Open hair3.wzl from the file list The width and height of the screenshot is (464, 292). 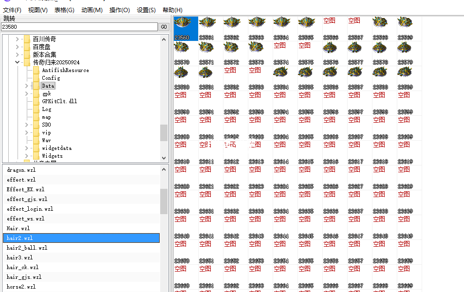click(21, 257)
